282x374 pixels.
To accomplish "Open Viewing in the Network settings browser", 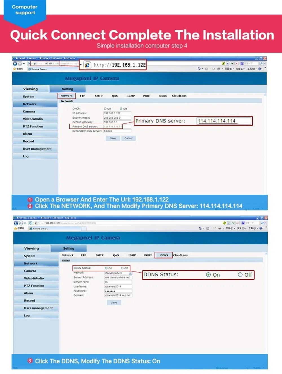I will (x=30, y=89).
